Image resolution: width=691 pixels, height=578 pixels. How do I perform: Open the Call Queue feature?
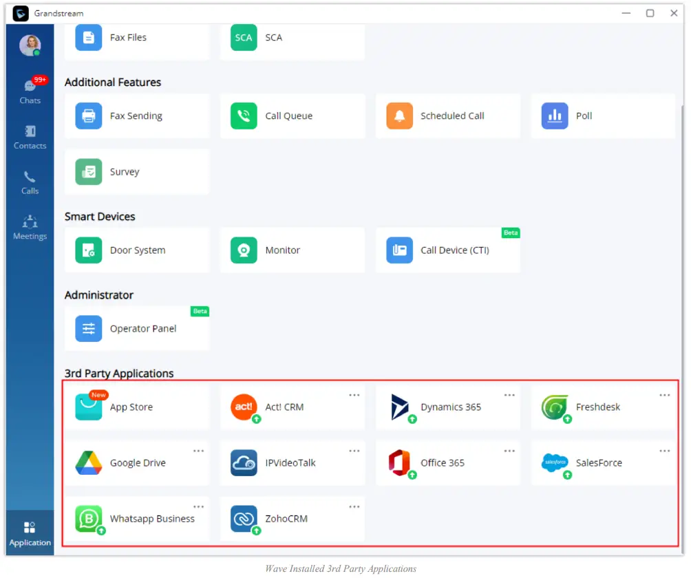(288, 116)
